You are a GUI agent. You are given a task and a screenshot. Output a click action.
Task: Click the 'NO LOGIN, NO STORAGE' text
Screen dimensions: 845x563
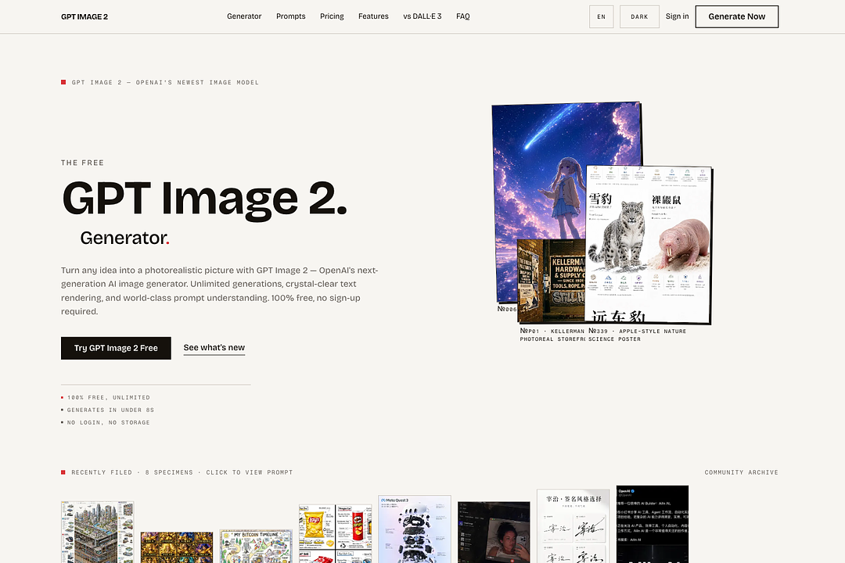tap(109, 422)
